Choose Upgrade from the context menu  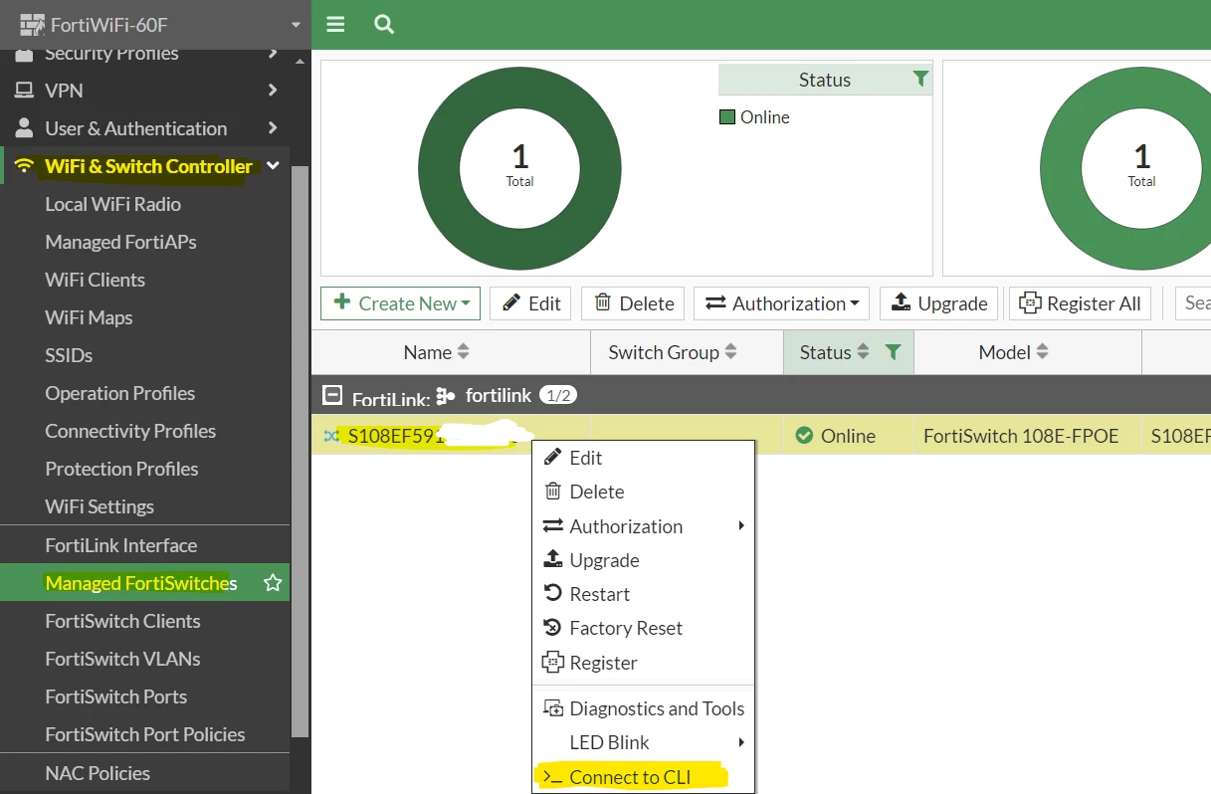[x=643, y=560]
